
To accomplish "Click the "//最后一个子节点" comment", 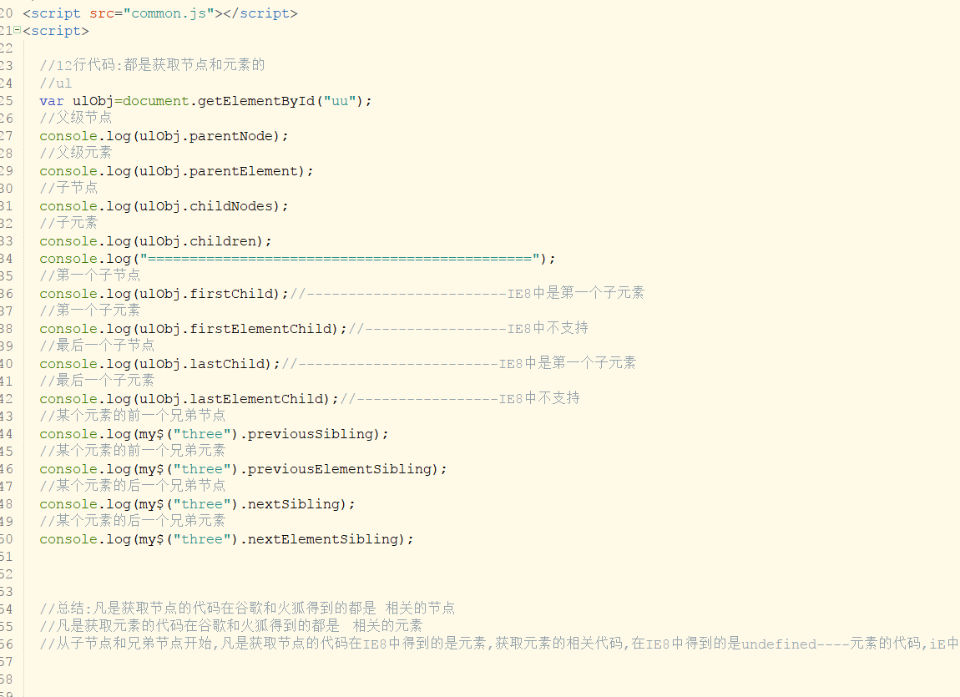I will pyautogui.click(x=97, y=345).
